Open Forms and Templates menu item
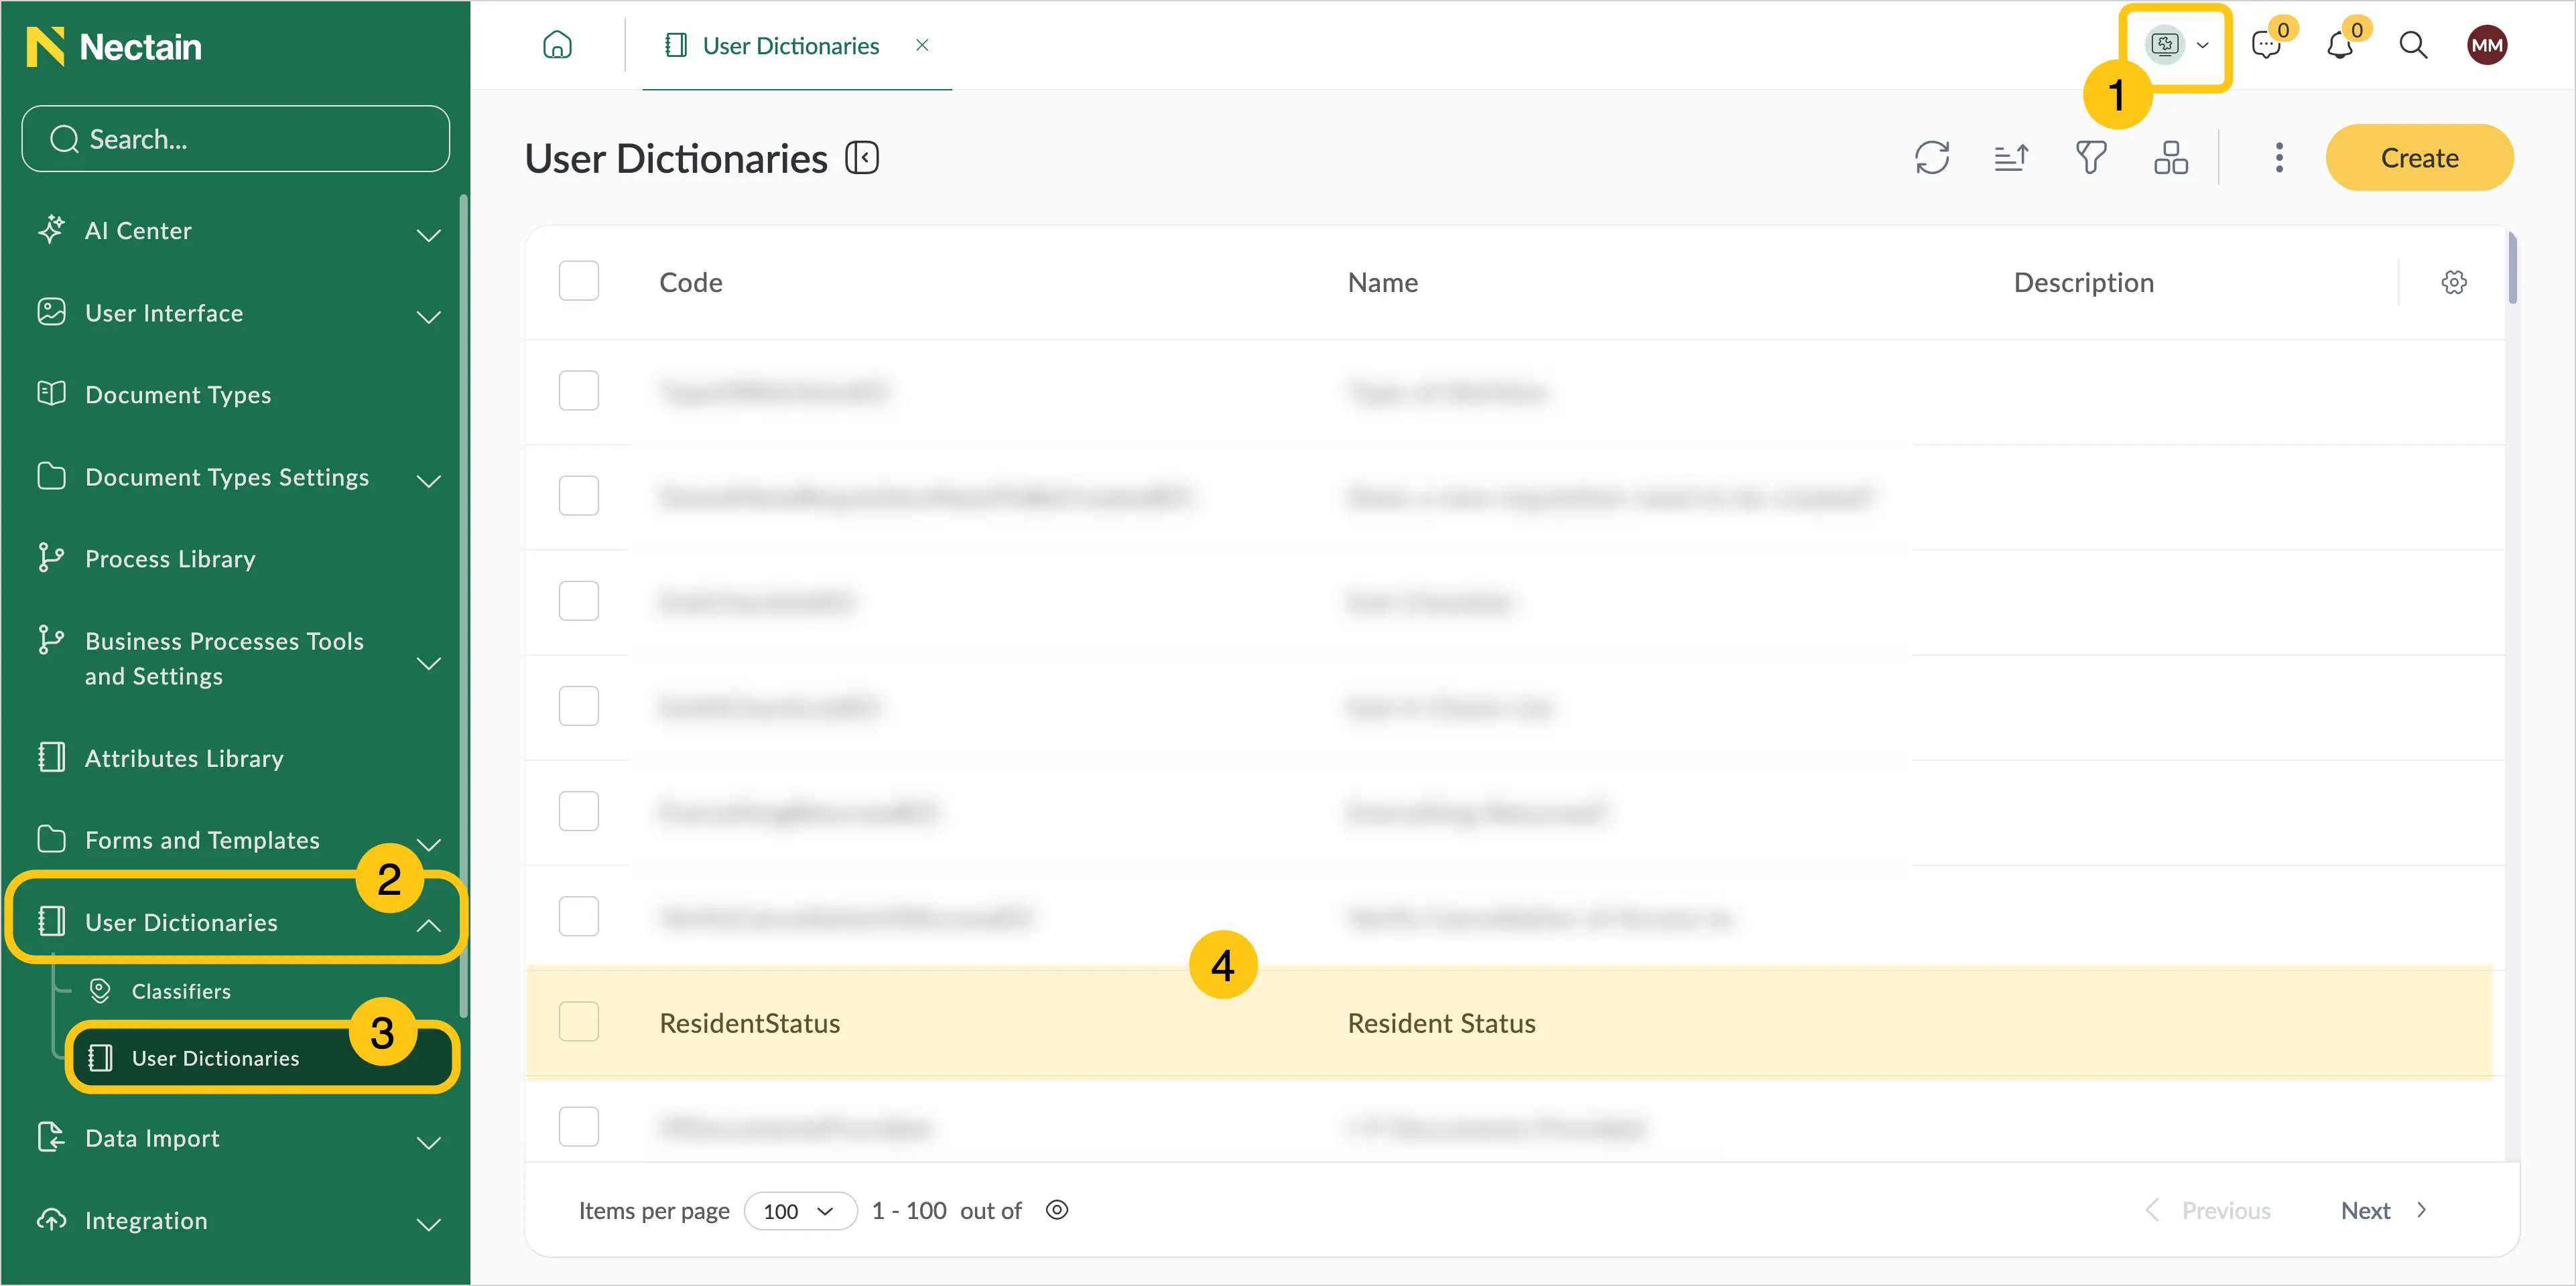Screen dimensions: 2576x1286 202,841
